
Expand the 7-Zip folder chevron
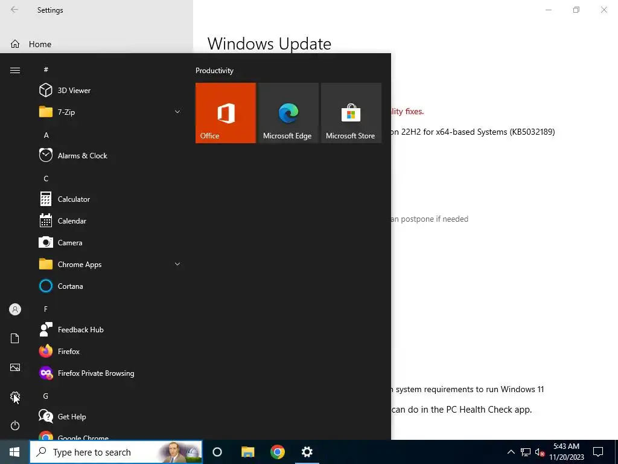tap(177, 112)
